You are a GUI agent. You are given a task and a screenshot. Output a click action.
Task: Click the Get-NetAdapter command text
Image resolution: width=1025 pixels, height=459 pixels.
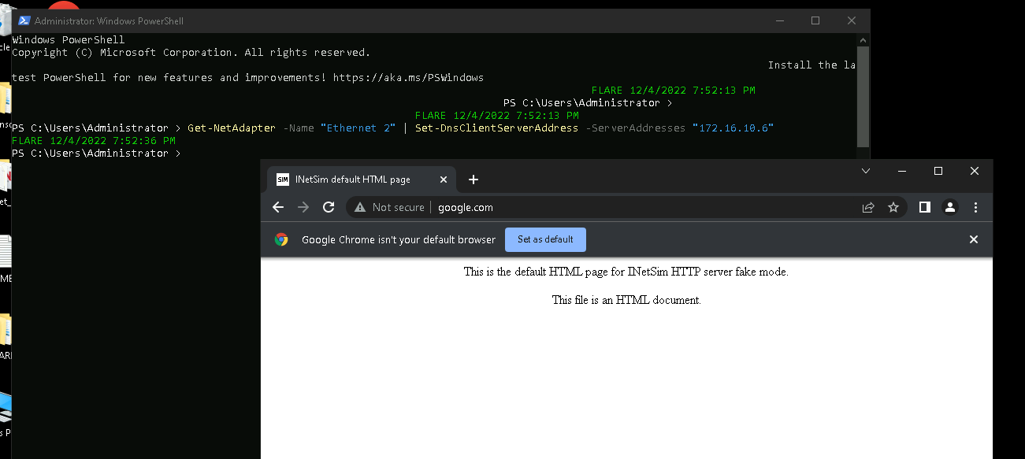(x=231, y=128)
